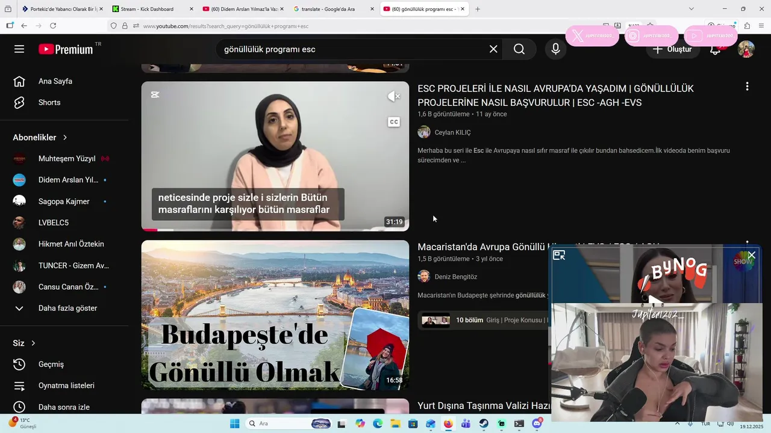
Task: Show site security lock info
Action: [125, 26]
